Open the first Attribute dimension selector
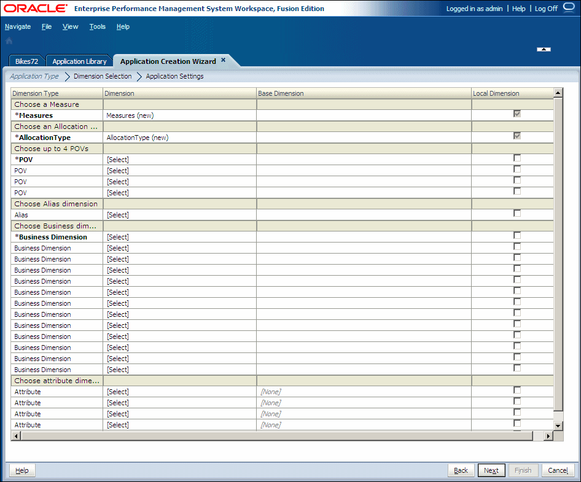Screen dimensions: 581x482 pos(117,392)
